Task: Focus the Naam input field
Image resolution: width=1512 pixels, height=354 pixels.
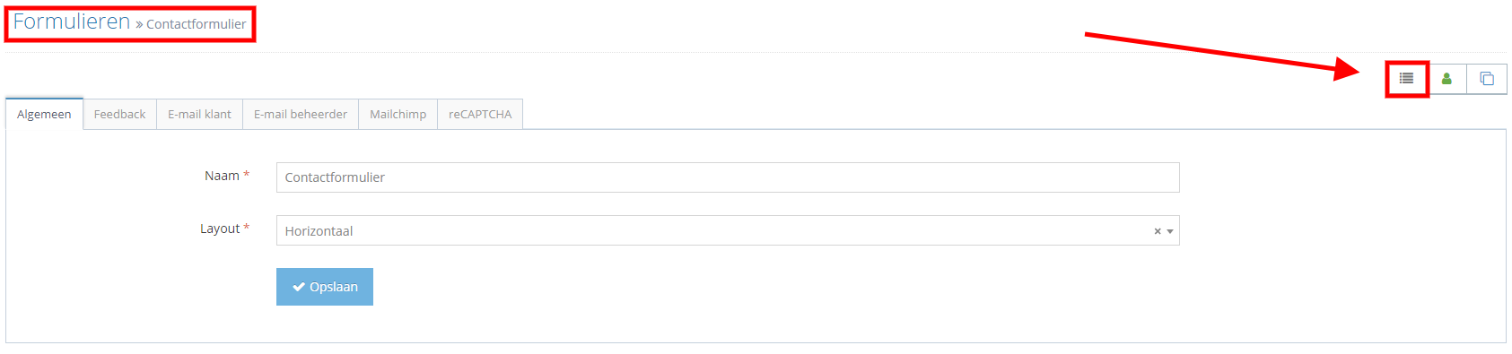Action: tap(728, 177)
